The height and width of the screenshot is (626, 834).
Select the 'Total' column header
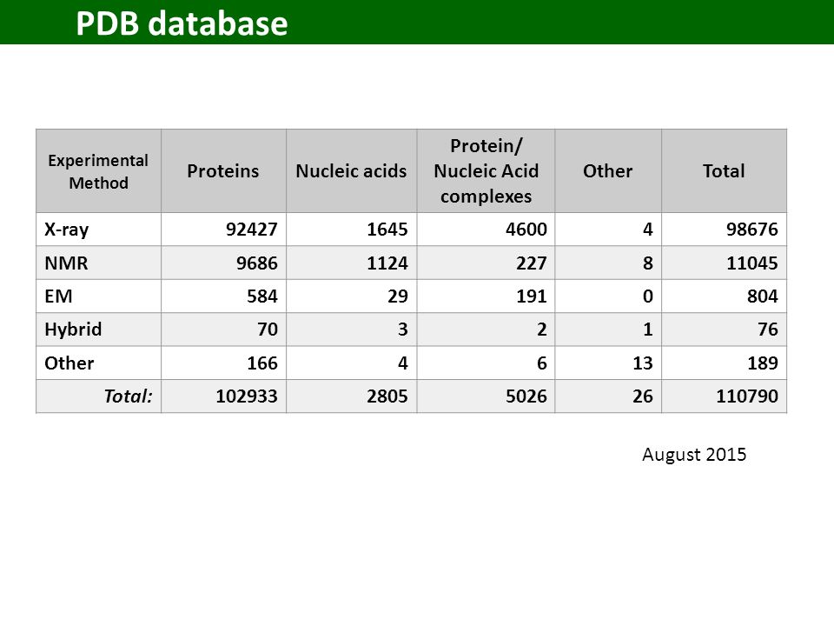point(724,171)
